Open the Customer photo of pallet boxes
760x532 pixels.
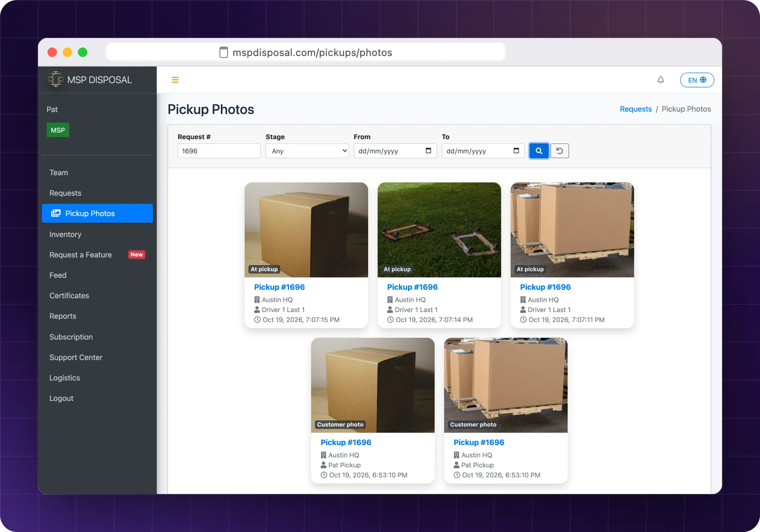pos(506,385)
